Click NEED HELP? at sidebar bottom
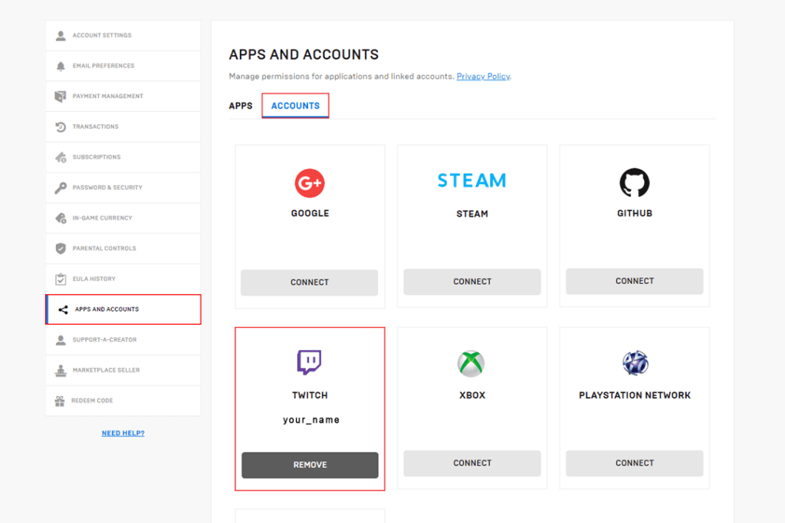The width and height of the screenshot is (785, 523). 123,433
